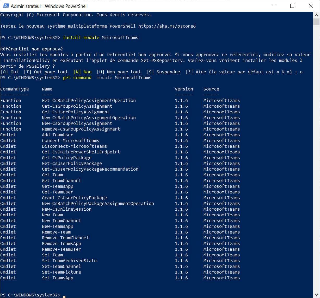The image size is (320, 298).
Task: Click the Get-TeamsApp cmdlet name
Action: click(x=58, y=186)
